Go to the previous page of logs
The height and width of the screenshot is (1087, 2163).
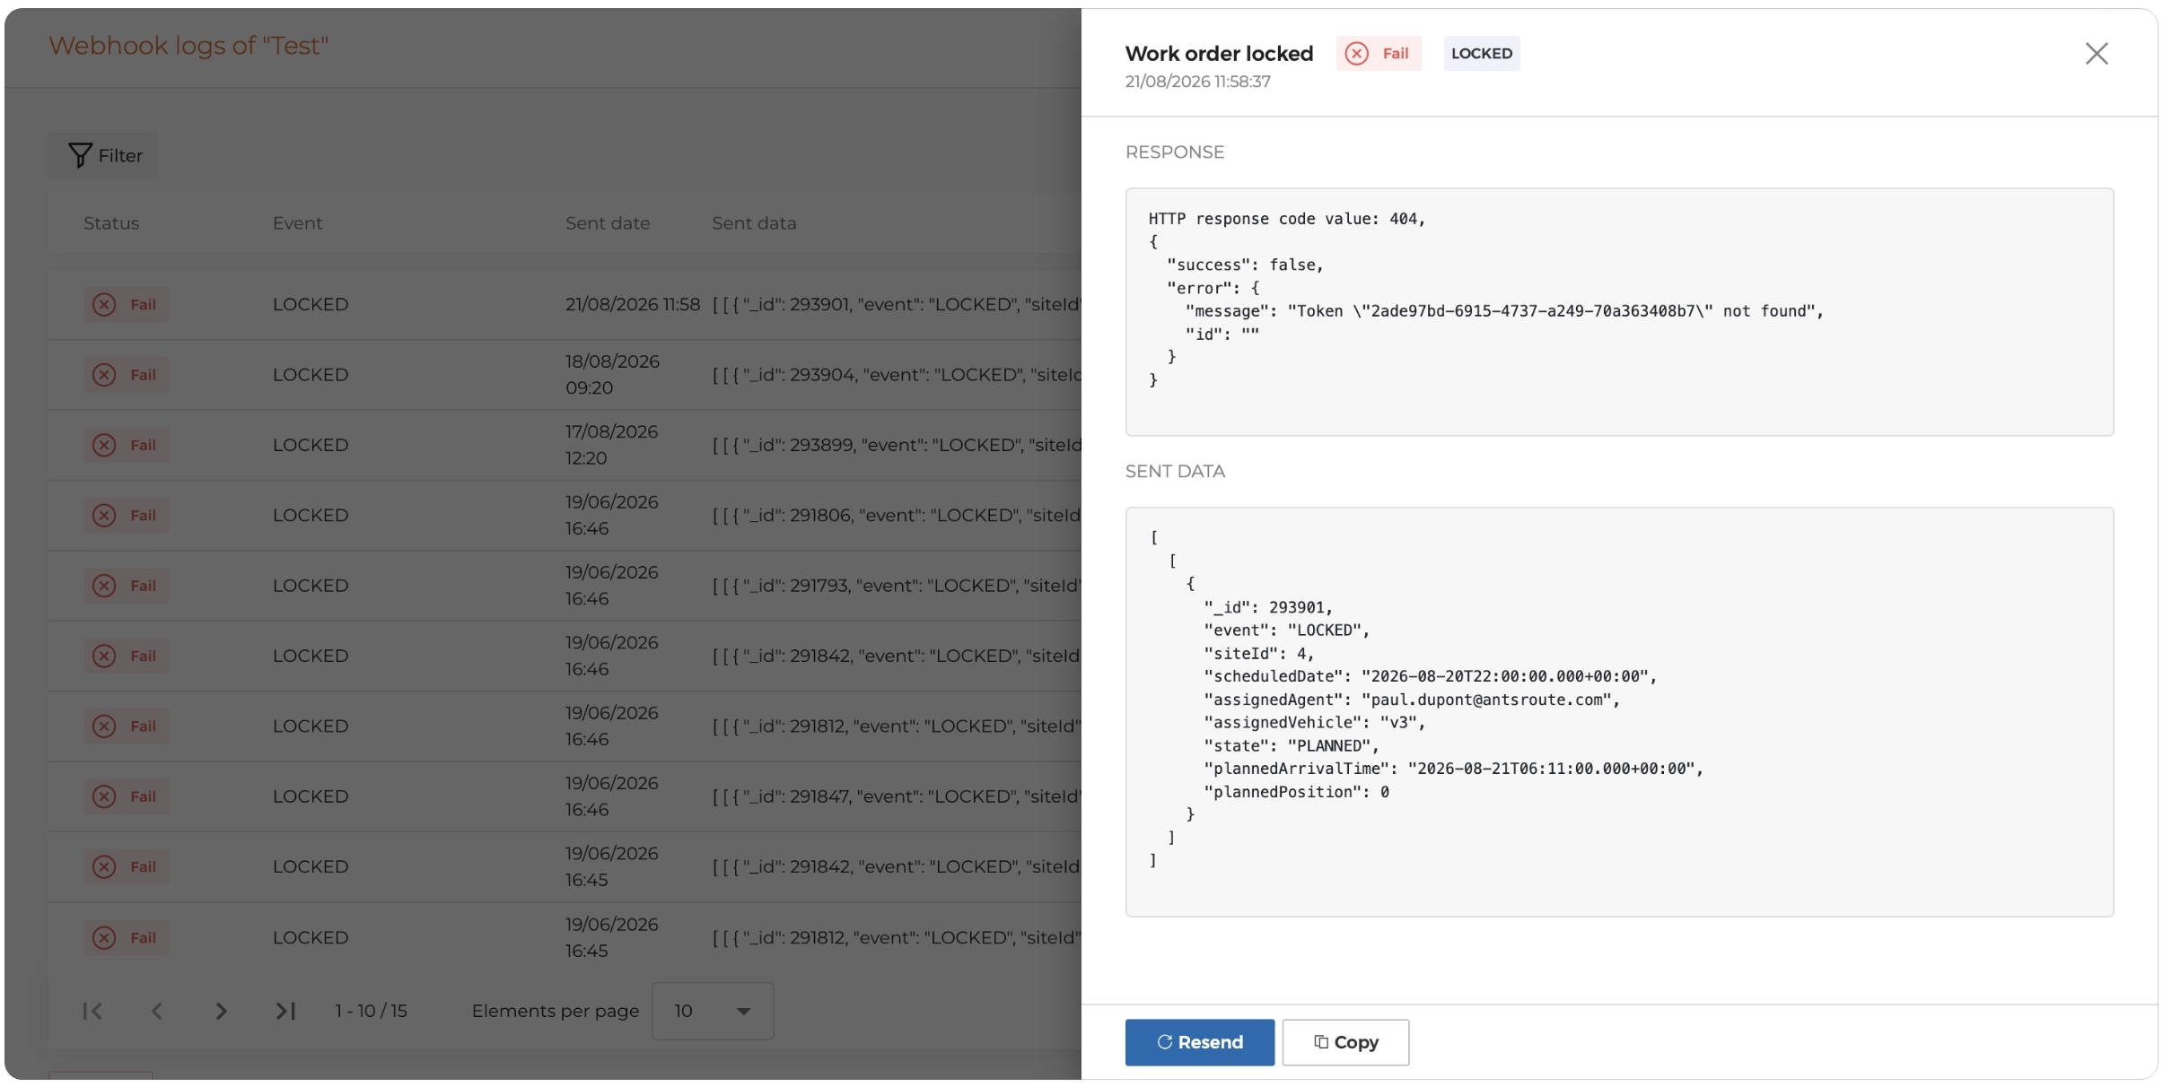click(157, 1011)
